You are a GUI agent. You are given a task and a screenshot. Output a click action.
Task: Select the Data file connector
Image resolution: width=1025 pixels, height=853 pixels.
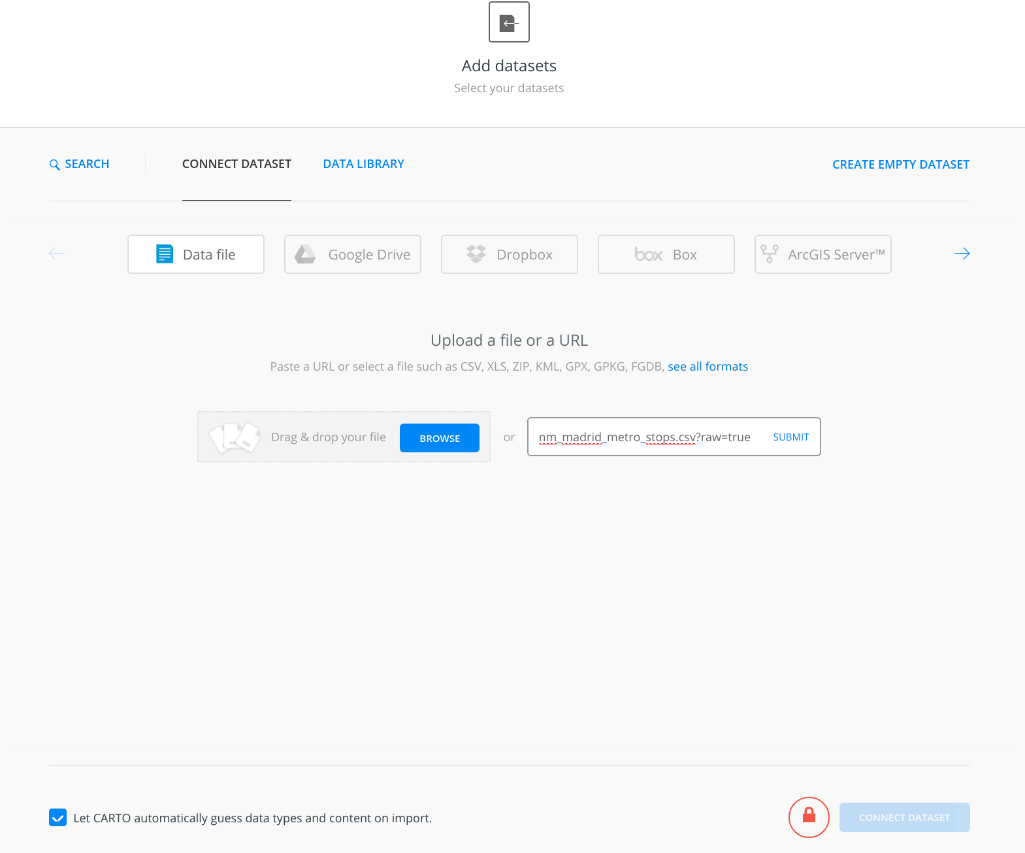point(196,254)
